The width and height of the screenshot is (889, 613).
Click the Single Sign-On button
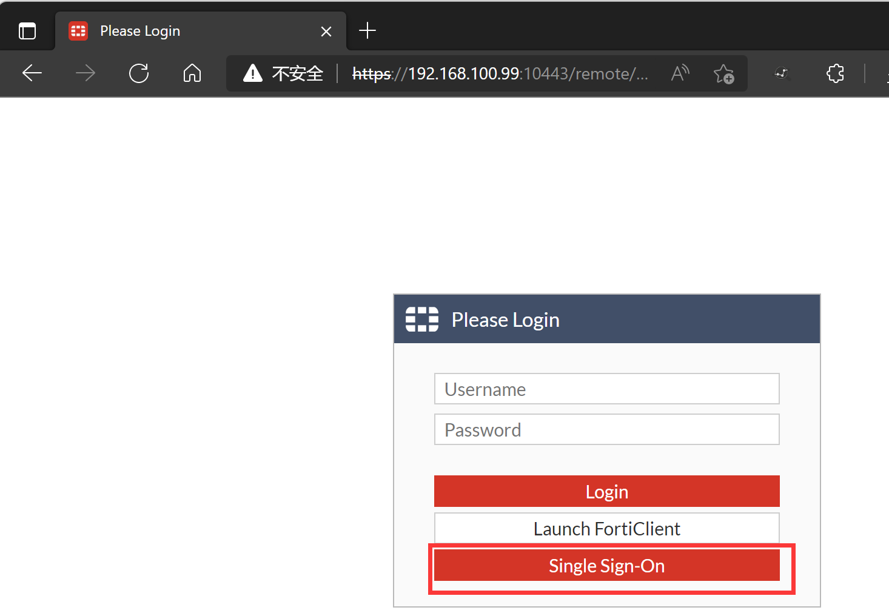pos(606,566)
